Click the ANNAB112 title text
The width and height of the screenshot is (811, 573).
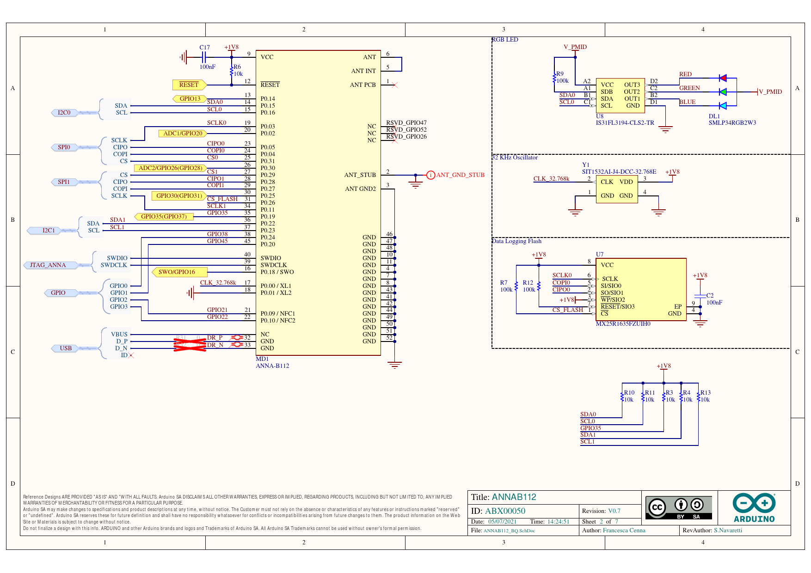(x=514, y=497)
